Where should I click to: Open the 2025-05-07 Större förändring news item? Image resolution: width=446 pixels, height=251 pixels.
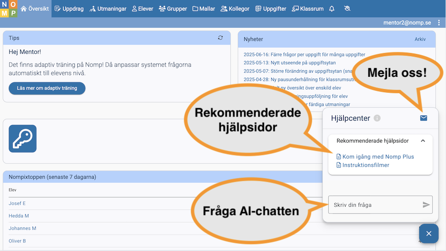(x=298, y=71)
